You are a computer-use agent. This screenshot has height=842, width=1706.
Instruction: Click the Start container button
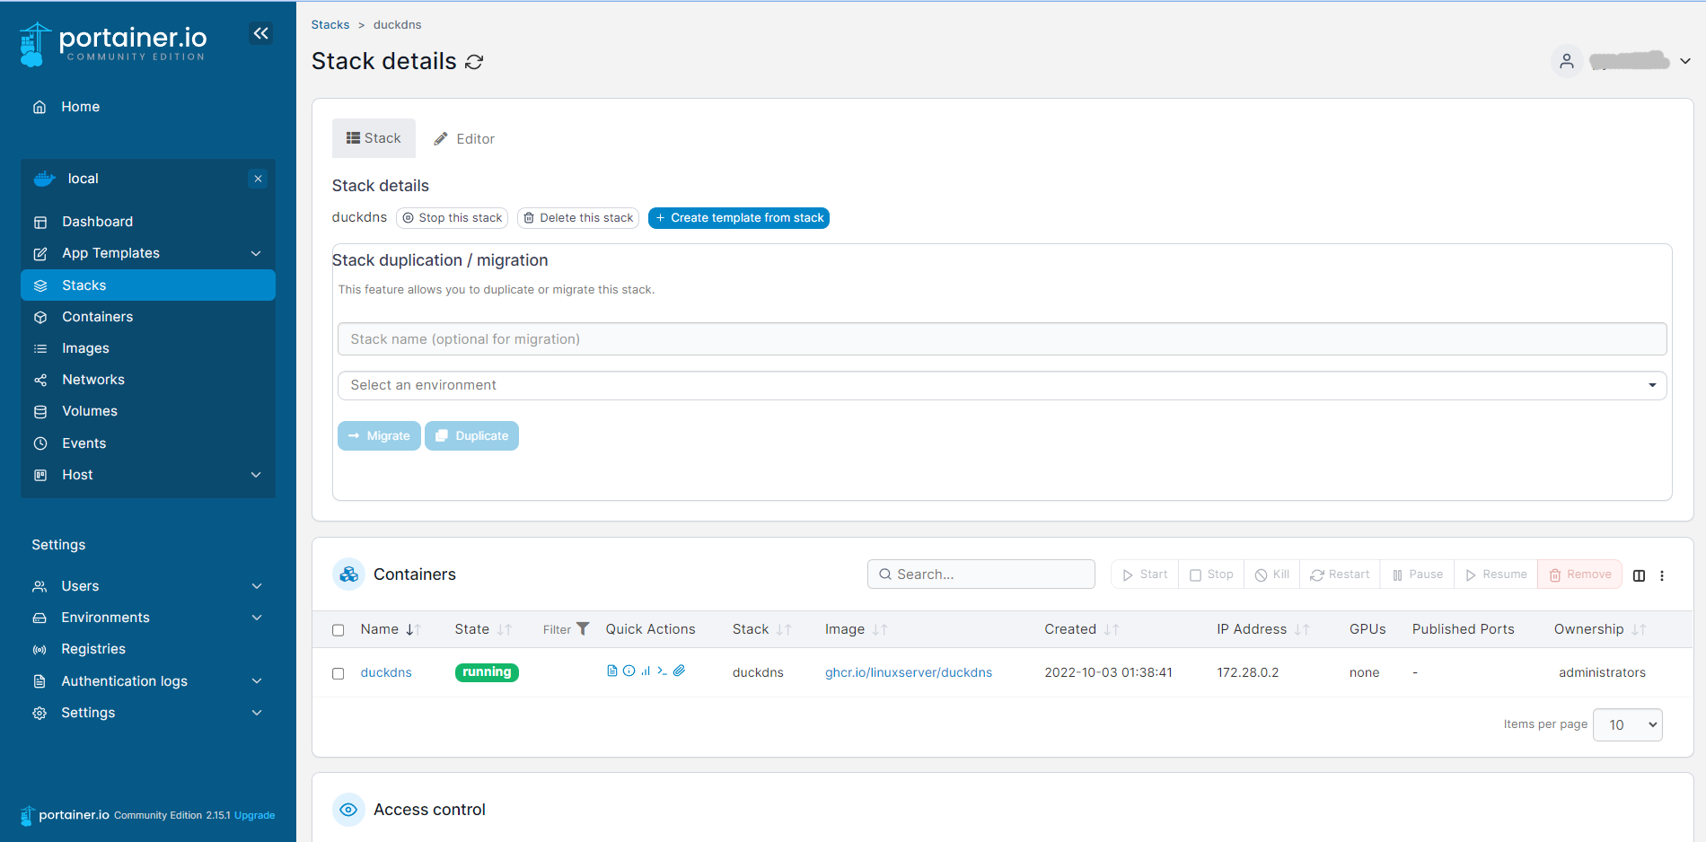click(x=1145, y=574)
